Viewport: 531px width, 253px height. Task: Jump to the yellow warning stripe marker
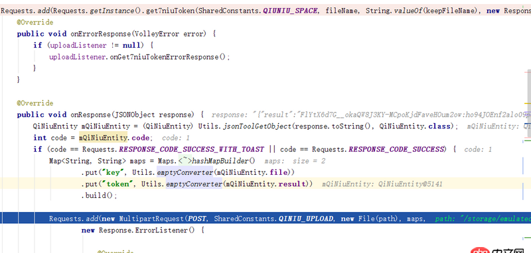pyautogui.click(x=528, y=103)
